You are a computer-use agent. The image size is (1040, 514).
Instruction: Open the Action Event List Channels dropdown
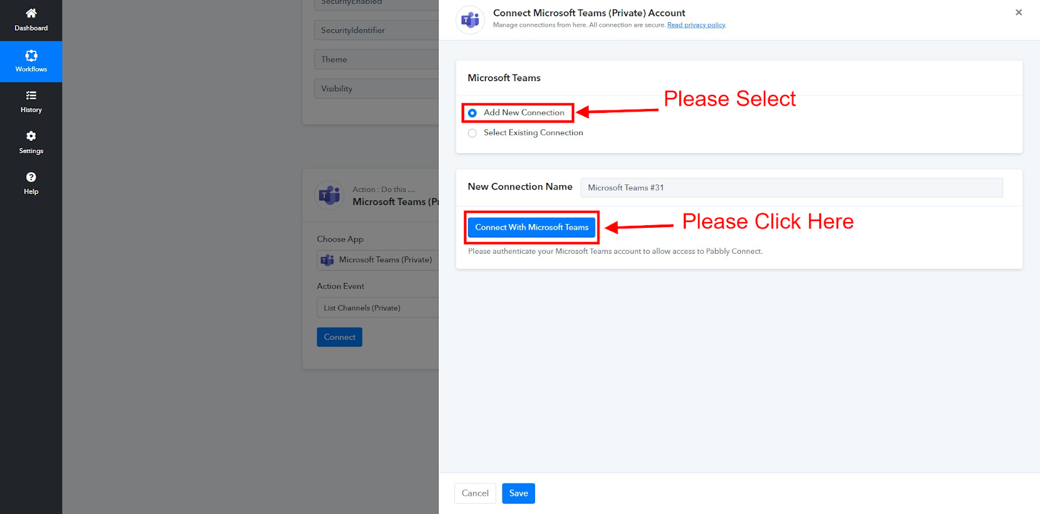coord(378,308)
